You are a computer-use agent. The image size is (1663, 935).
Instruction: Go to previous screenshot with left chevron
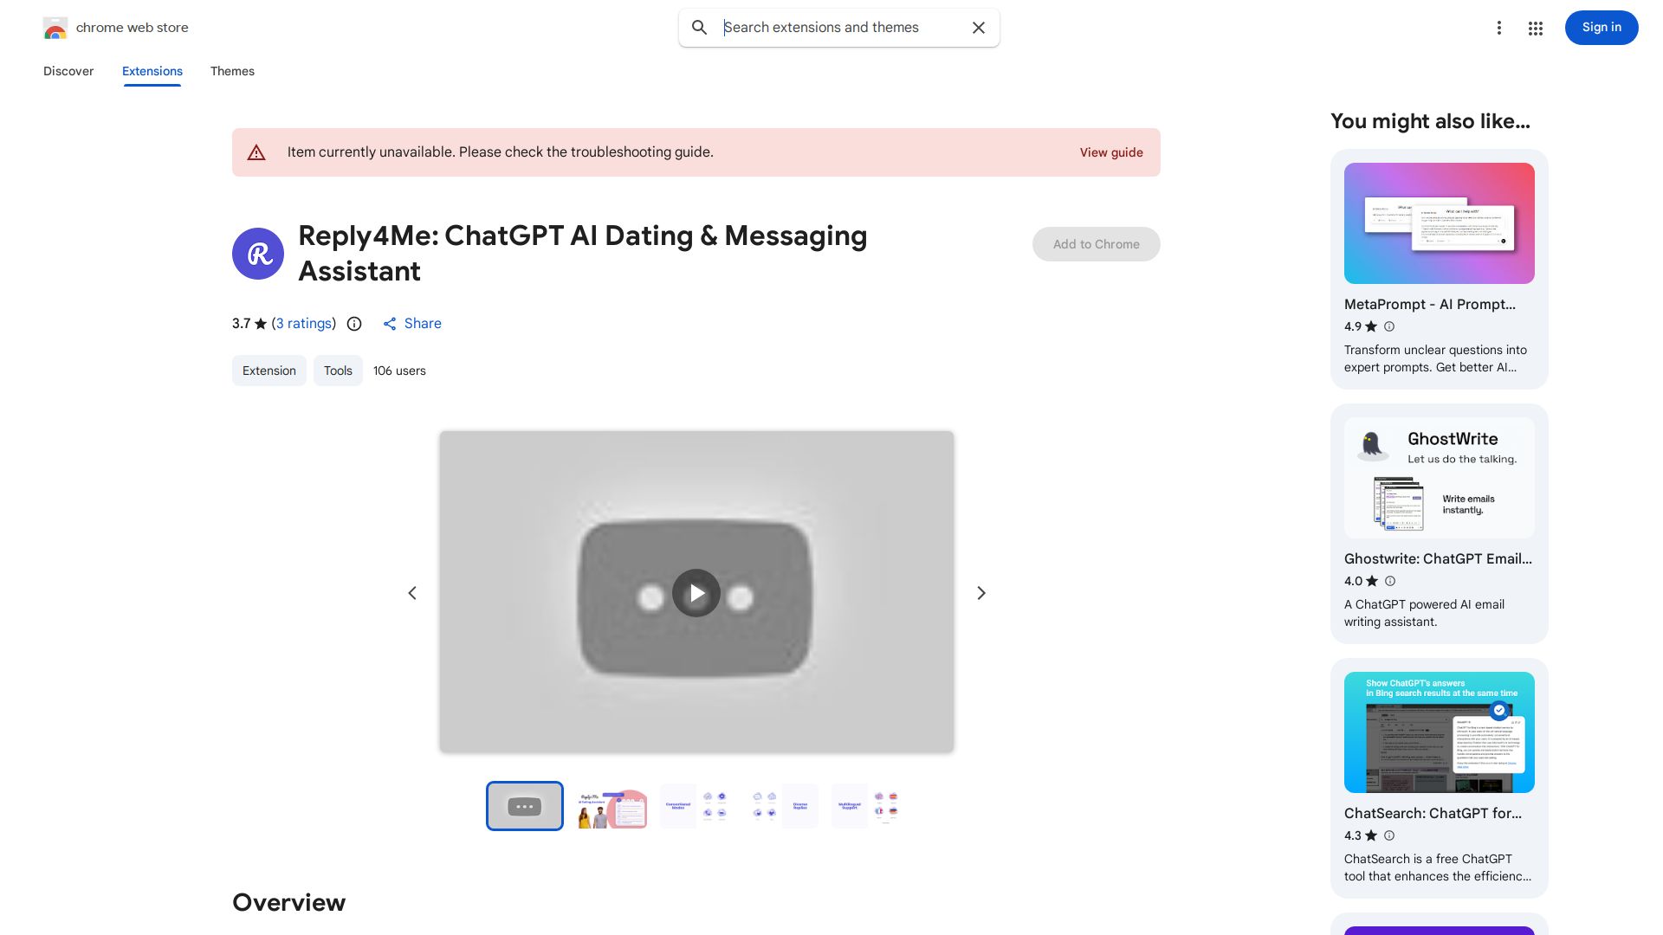[x=412, y=593]
